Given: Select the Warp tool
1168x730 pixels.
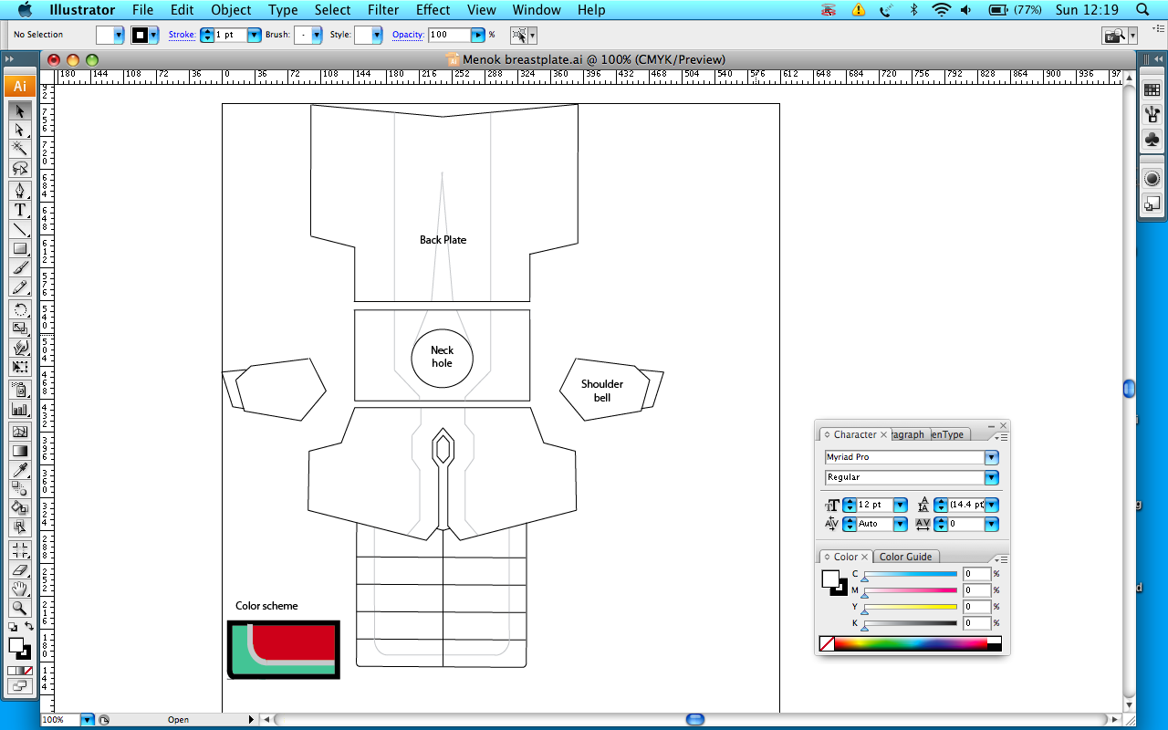Looking at the screenshot, I should [x=20, y=348].
